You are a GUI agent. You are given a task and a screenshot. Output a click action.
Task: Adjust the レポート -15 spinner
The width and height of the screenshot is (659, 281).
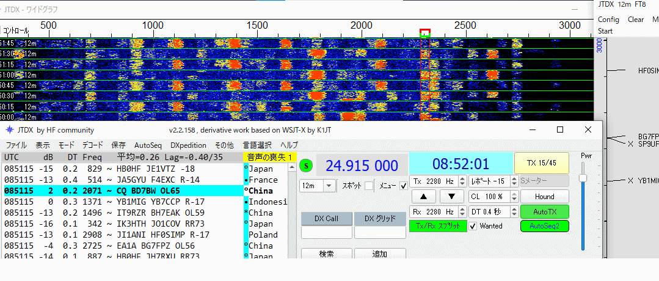(494, 181)
